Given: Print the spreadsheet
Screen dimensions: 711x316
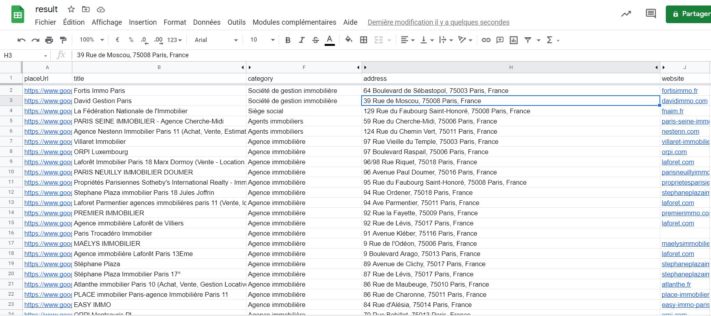Looking at the screenshot, I should pos(49,40).
